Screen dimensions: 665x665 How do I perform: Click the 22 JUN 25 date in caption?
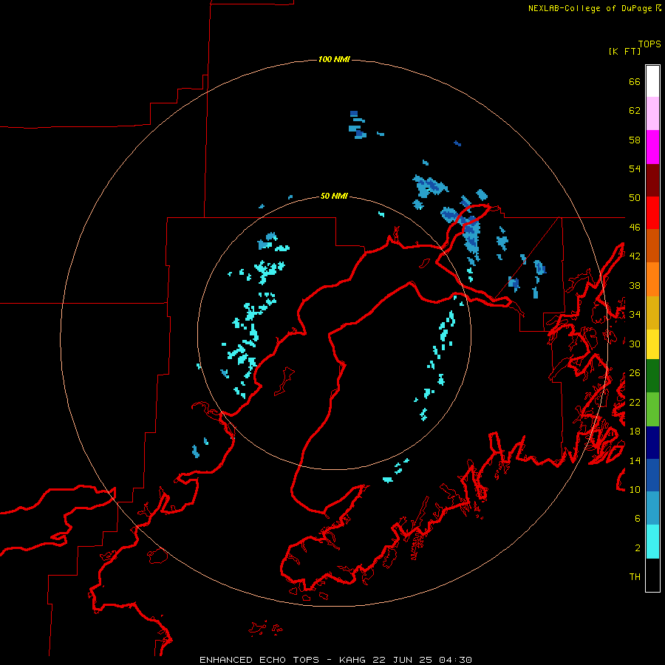(x=402, y=660)
